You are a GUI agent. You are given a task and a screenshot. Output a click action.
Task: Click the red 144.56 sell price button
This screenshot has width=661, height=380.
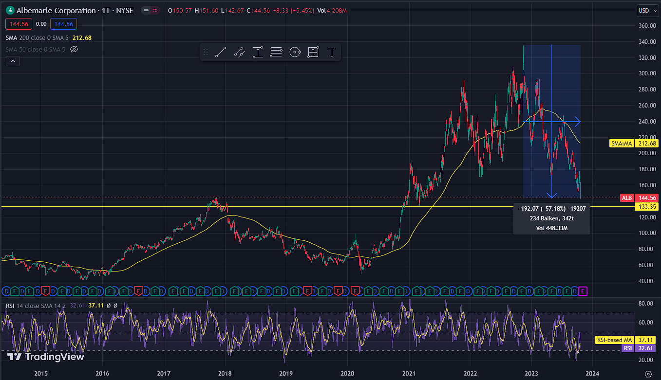[19, 24]
